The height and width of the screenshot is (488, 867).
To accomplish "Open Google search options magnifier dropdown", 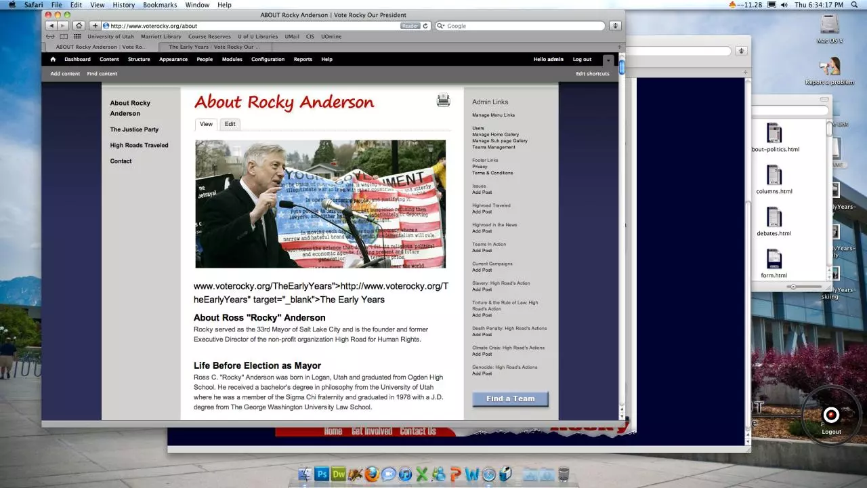I will (441, 26).
